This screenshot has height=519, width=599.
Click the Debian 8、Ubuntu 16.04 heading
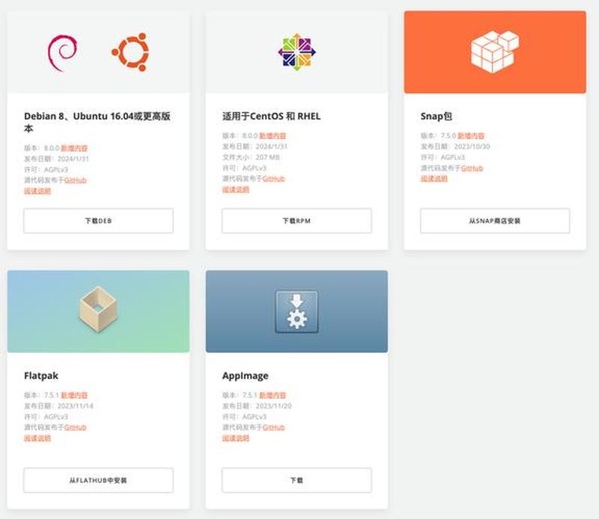tap(97, 122)
